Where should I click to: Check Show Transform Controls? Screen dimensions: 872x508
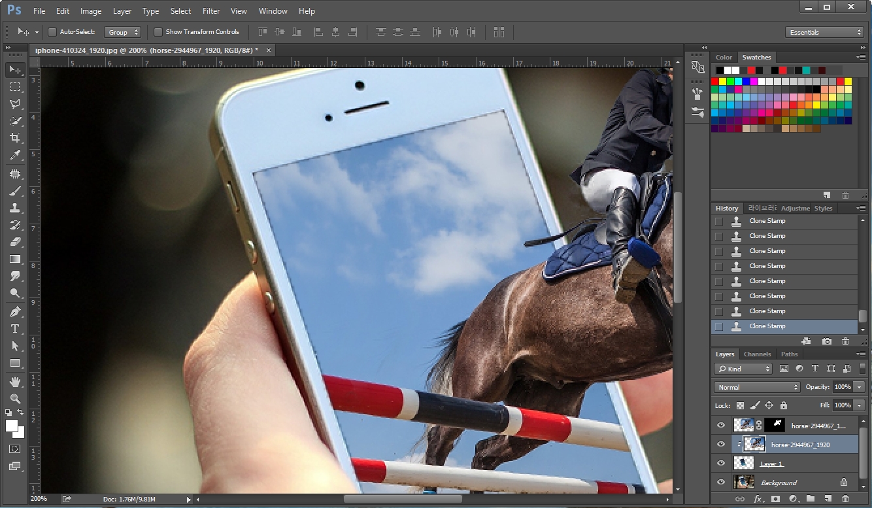click(158, 31)
